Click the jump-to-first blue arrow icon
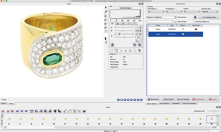 click(17, 111)
